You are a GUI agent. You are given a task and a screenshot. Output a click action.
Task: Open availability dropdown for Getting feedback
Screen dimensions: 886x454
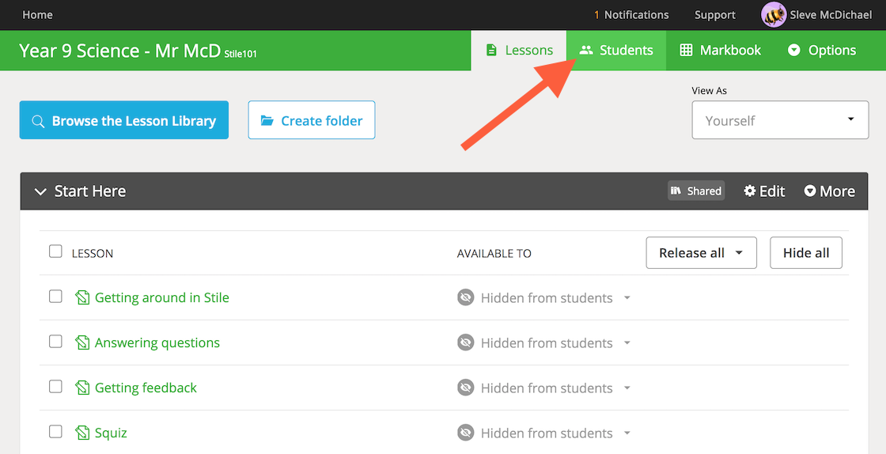tap(627, 388)
